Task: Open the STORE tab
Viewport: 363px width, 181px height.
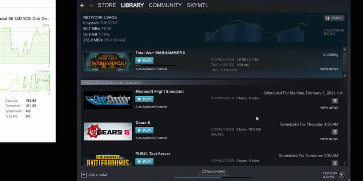Action: 107,5
